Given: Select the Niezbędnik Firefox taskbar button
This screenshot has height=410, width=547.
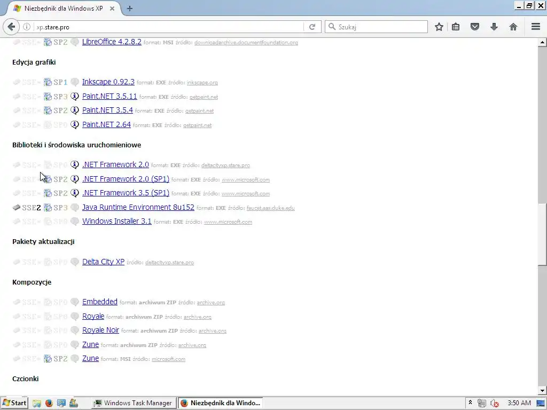Looking at the screenshot, I should point(221,403).
